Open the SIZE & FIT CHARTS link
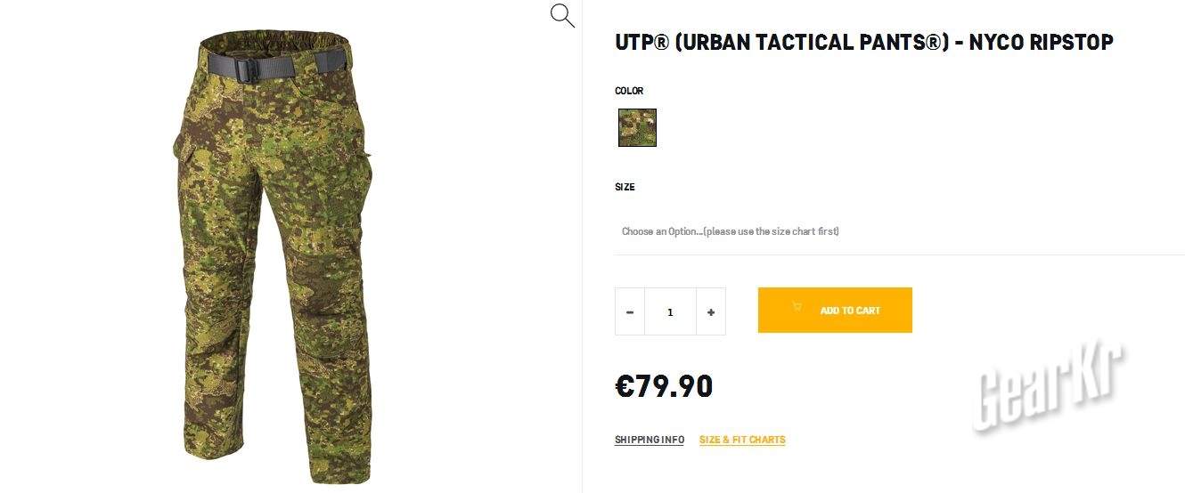 coord(742,440)
